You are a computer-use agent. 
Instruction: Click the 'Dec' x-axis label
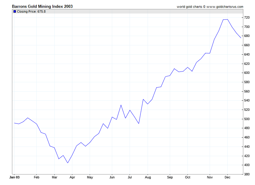coord(227,177)
